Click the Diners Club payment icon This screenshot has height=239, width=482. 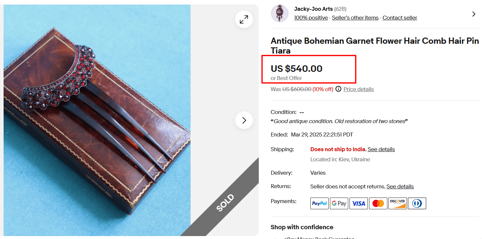[x=417, y=203]
